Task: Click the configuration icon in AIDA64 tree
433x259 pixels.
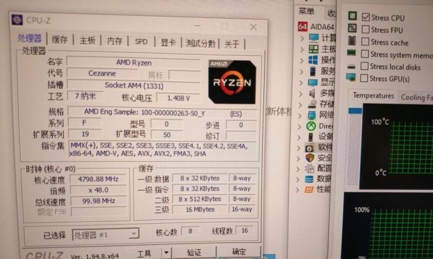Action: click(309, 168)
